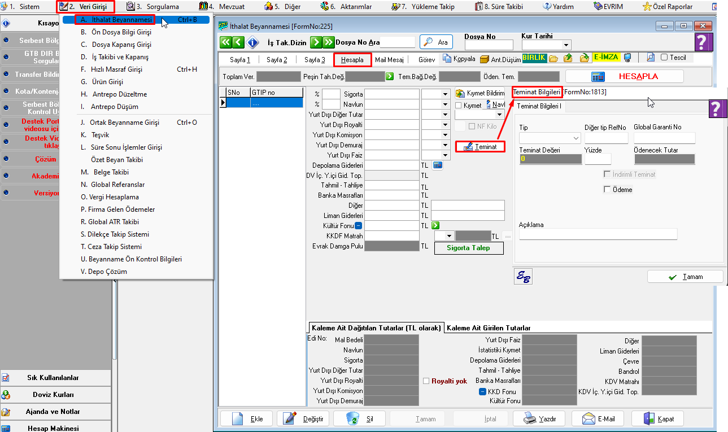Image resolution: width=728 pixels, height=432 pixels.
Task: Toggle the Tescil checkbox
Action: tap(664, 57)
